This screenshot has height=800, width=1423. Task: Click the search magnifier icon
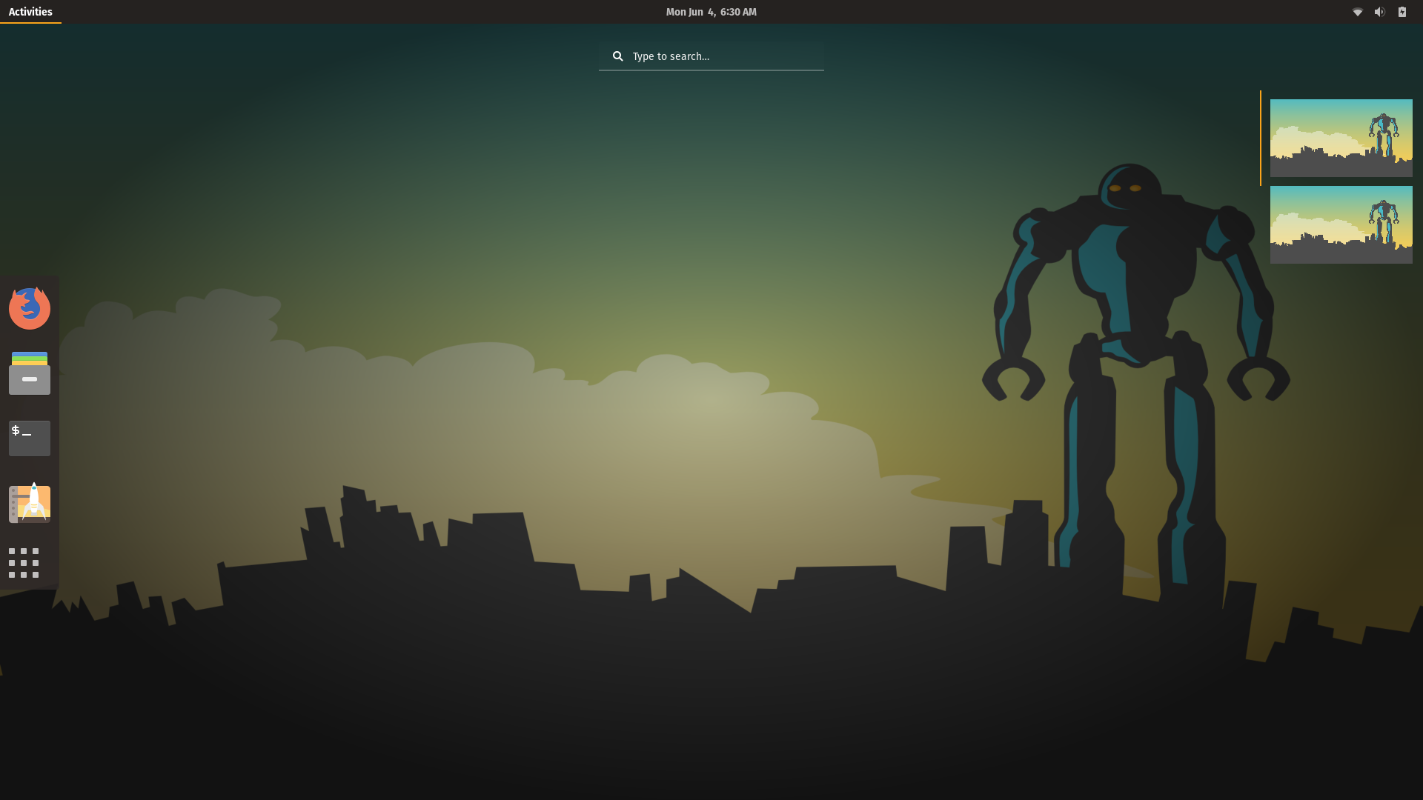617,56
